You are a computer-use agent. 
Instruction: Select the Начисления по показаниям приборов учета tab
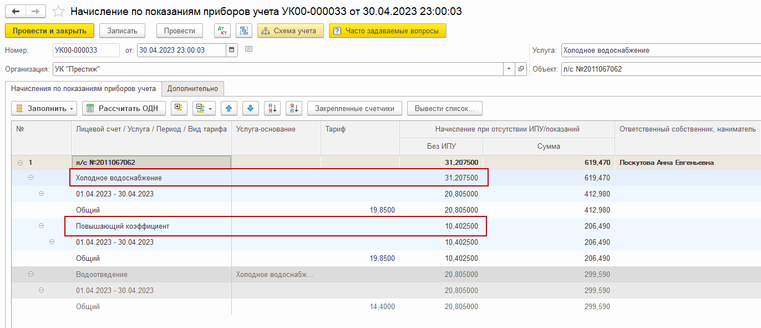(x=83, y=88)
